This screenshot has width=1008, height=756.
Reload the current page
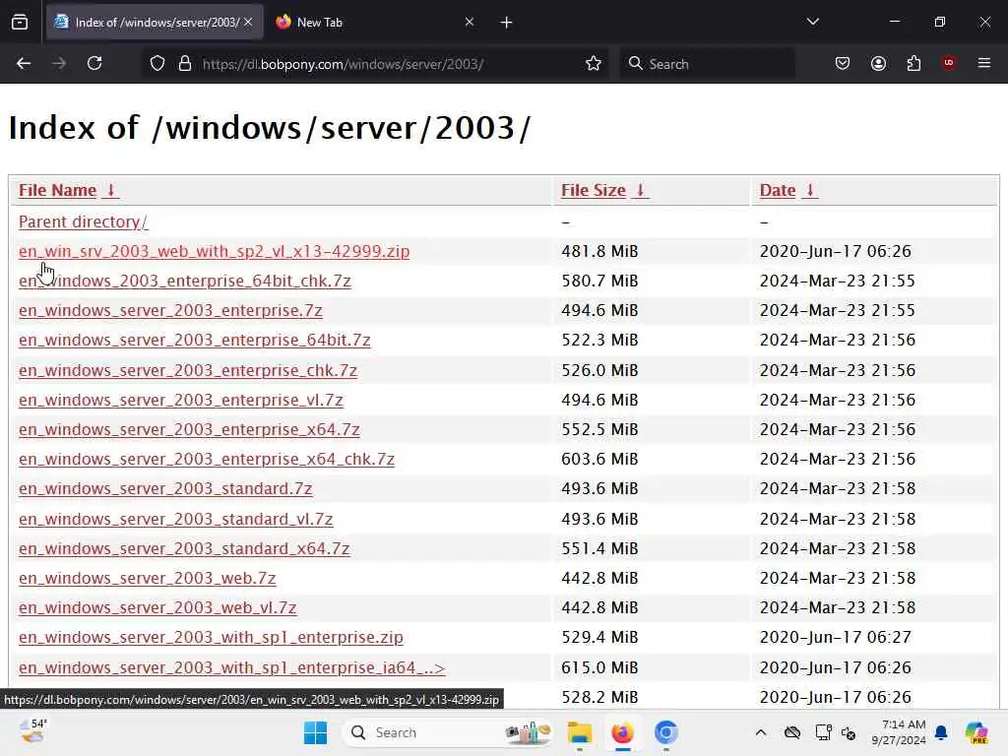[x=94, y=63]
